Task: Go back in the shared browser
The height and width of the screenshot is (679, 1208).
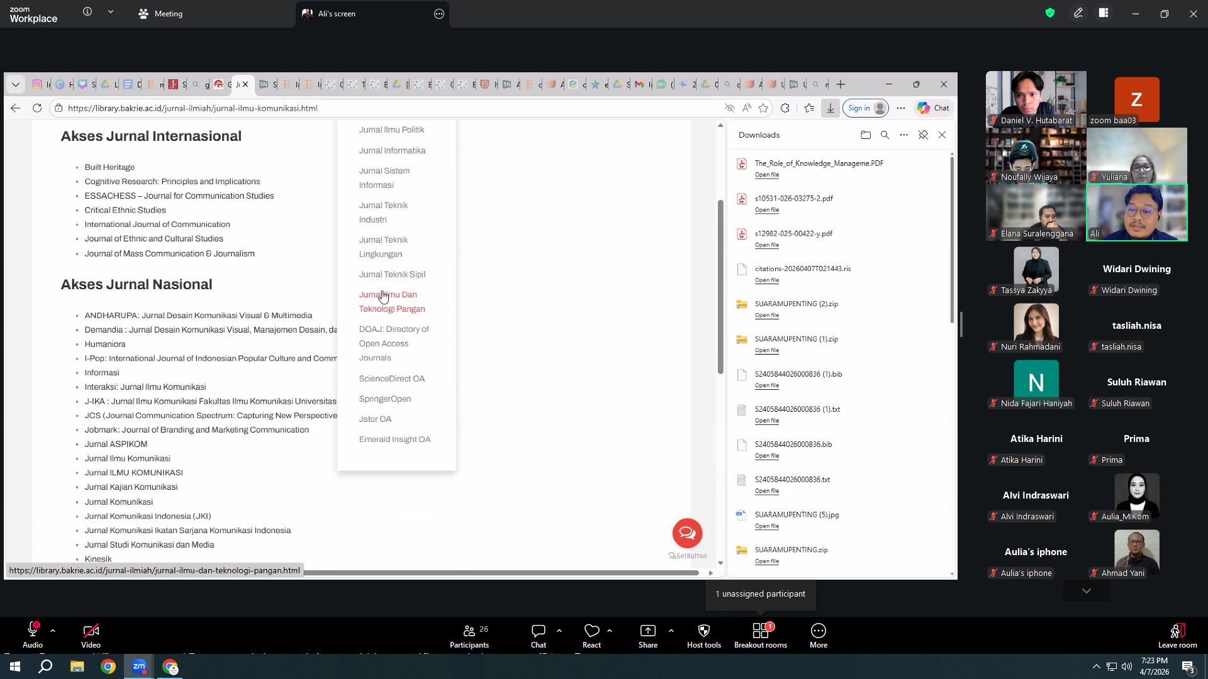Action: tap(16, 108)
